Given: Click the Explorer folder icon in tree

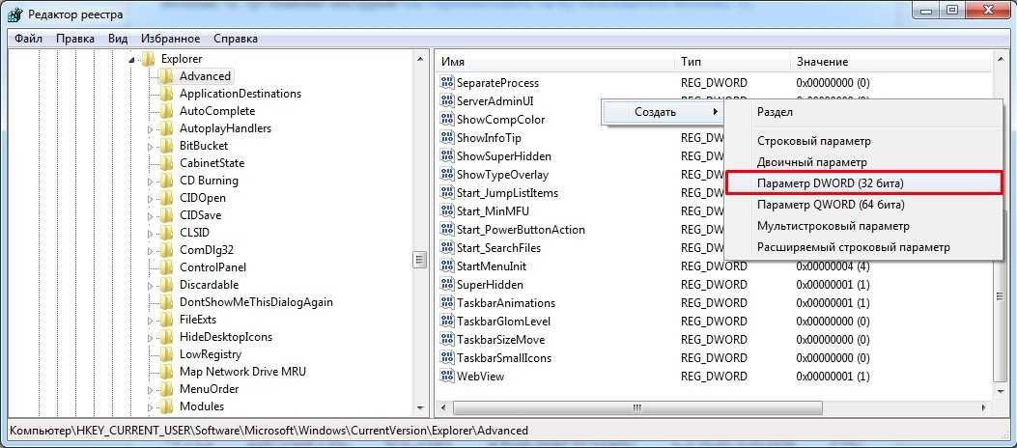Looking at the screenshot, I should [x=148, y=58].
